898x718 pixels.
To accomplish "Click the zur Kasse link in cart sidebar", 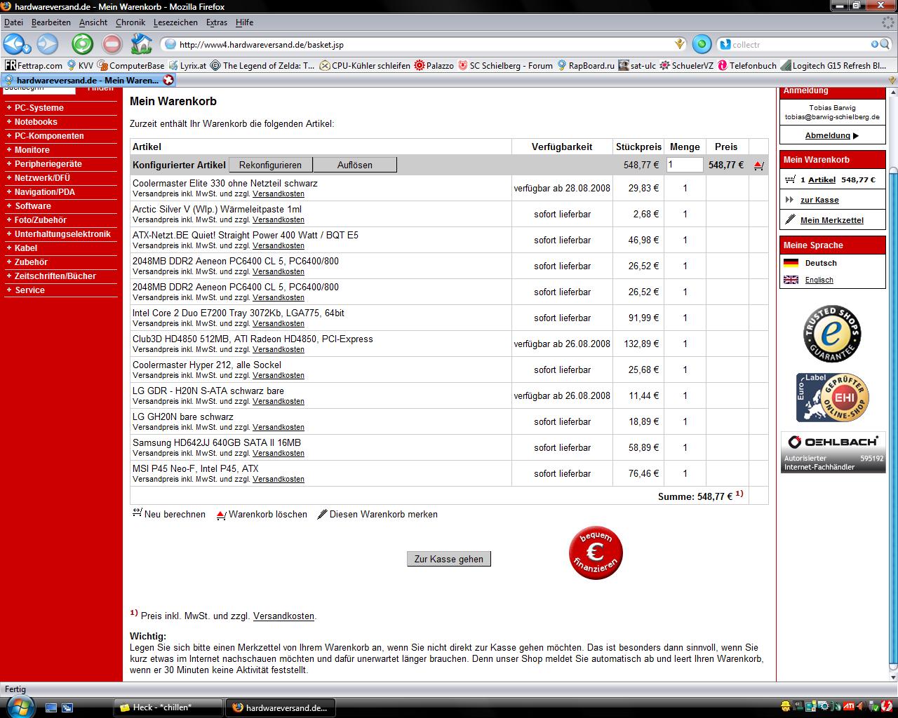I will pos(819,200).
